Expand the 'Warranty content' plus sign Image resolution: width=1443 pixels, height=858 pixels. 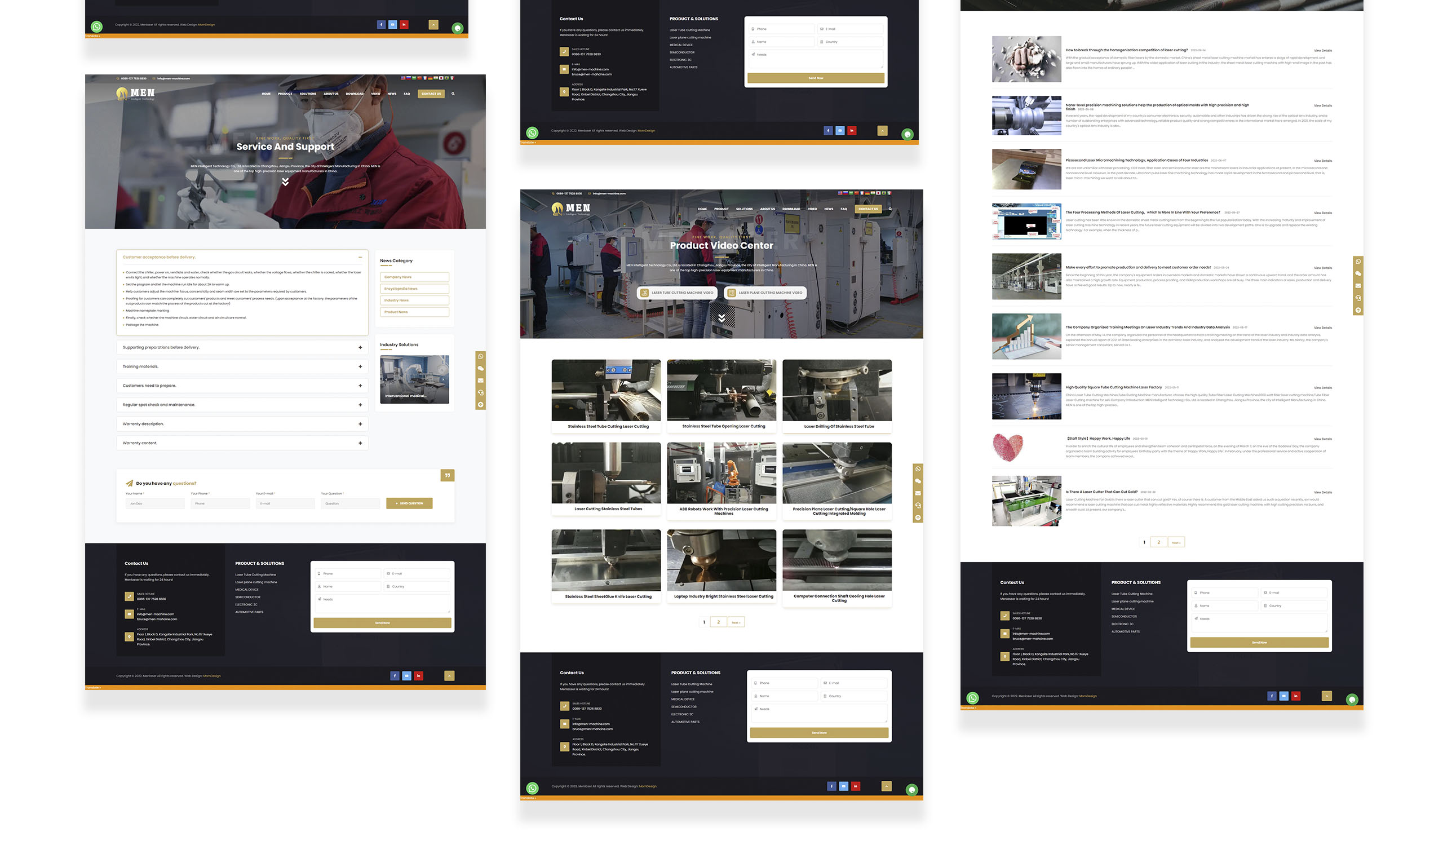(360, 443)
